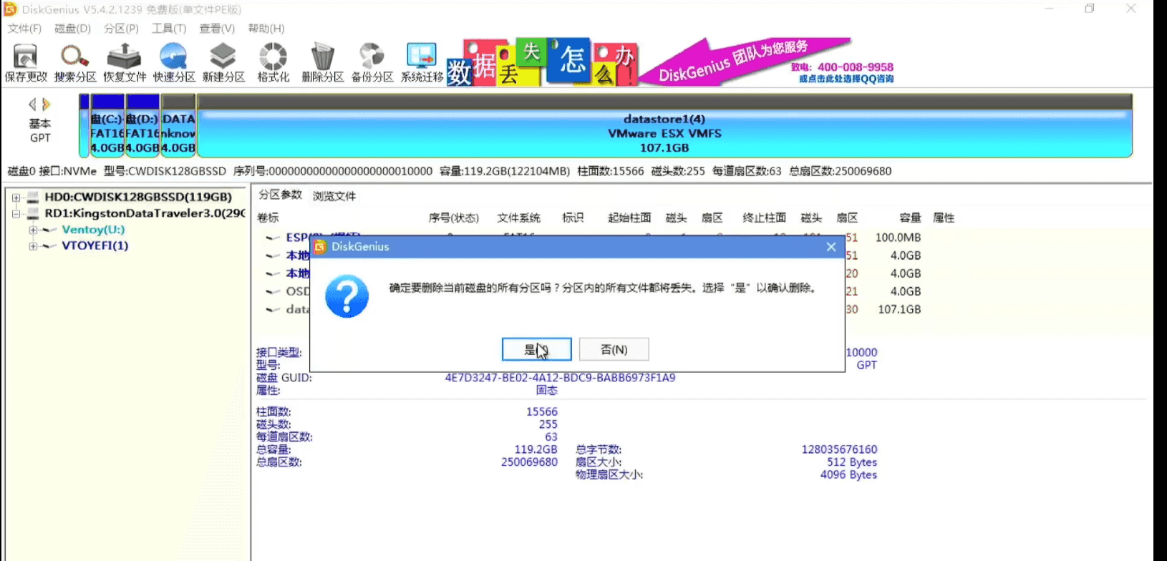
Task: Open the 分区(P) menu
Action: point(121,29)
